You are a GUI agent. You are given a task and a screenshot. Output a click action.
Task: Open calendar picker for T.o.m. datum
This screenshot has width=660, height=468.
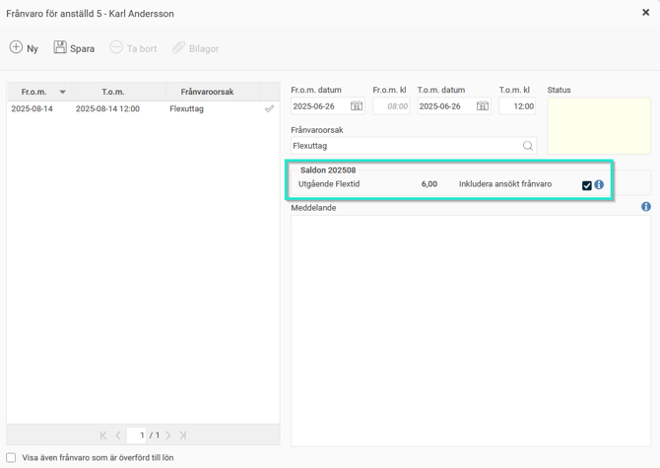(483, 106)
